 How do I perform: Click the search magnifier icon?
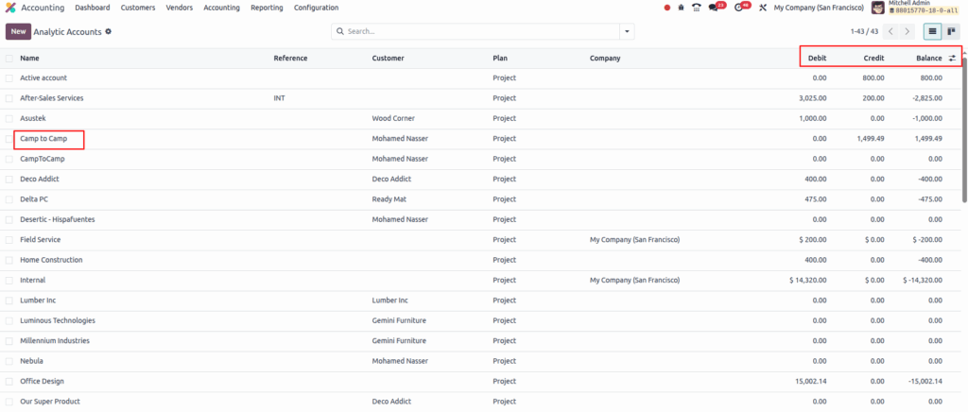pos(340,31)
